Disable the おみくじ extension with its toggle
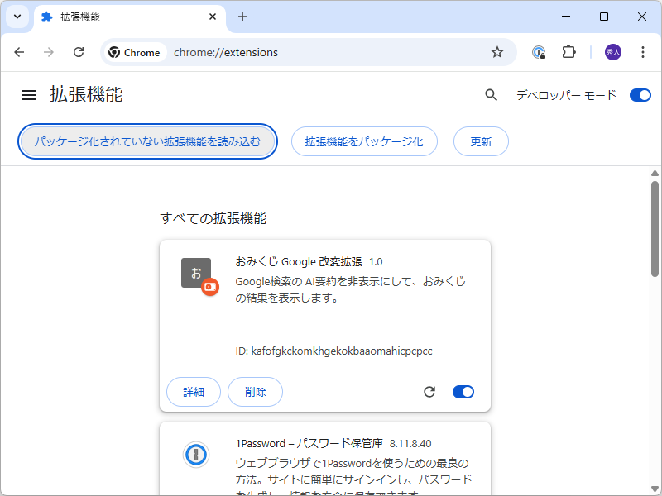This screenshot has width=662, height=496. coord(463,392)
